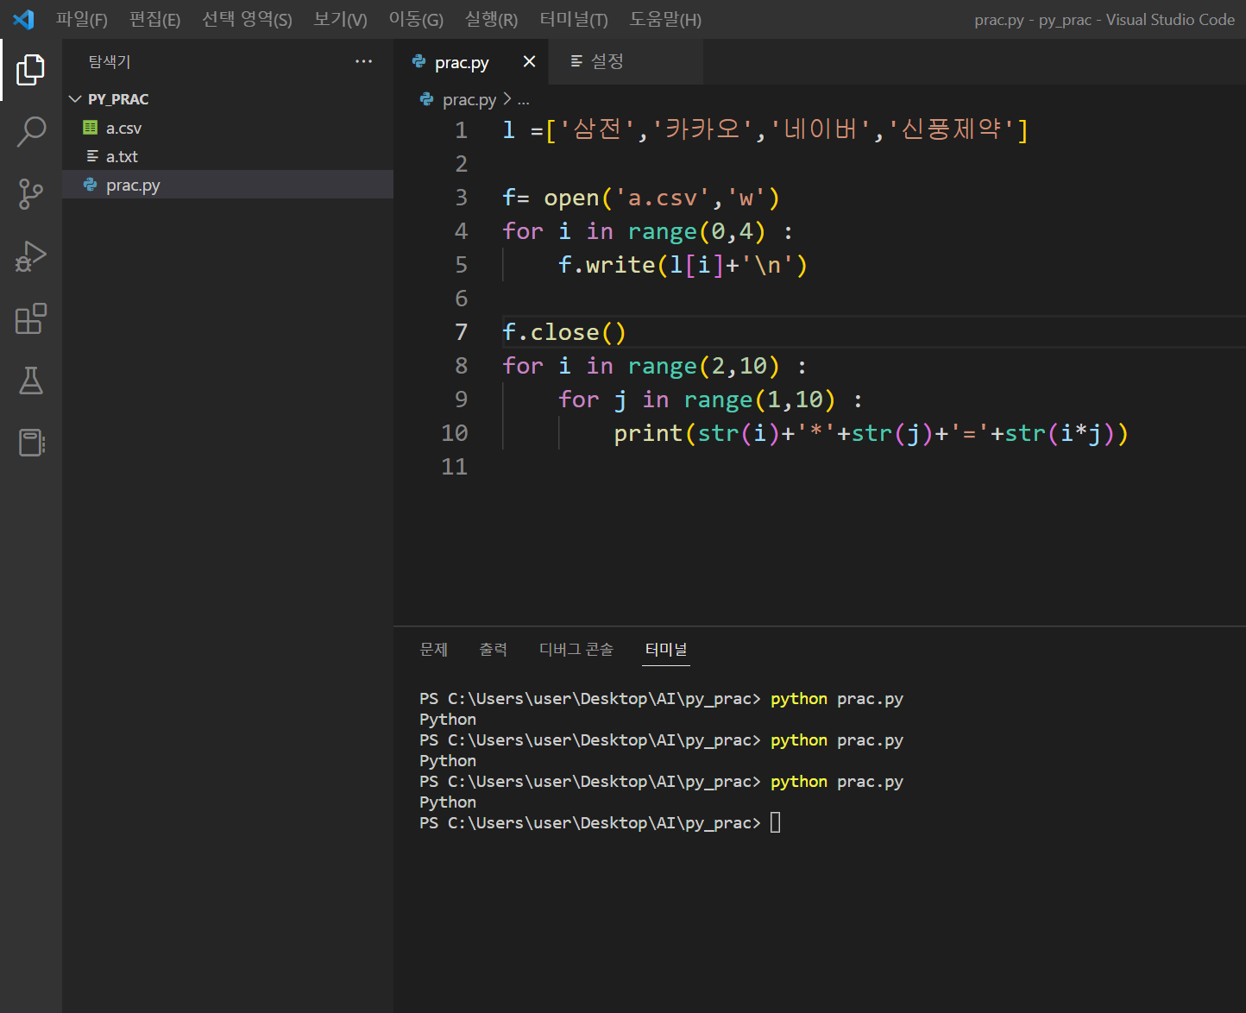
Task: Expand the breadcrumb chevron after prac.py
Action: pos(507,99)
